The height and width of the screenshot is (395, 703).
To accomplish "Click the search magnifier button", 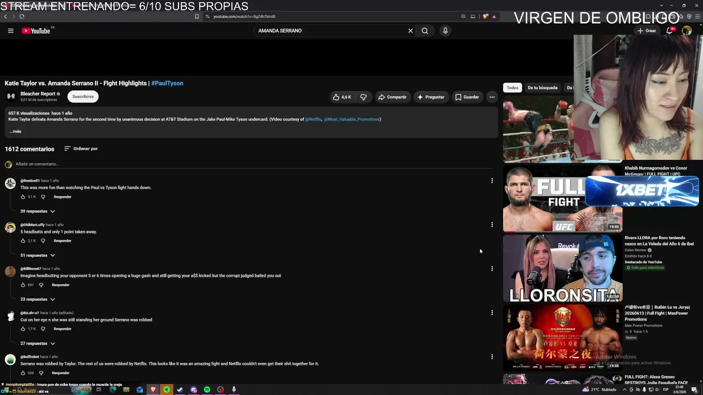I will [x=425, y=31].
